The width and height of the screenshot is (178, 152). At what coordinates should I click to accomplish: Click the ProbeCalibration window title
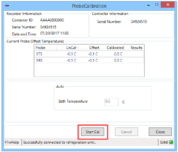tap(89, 6)
